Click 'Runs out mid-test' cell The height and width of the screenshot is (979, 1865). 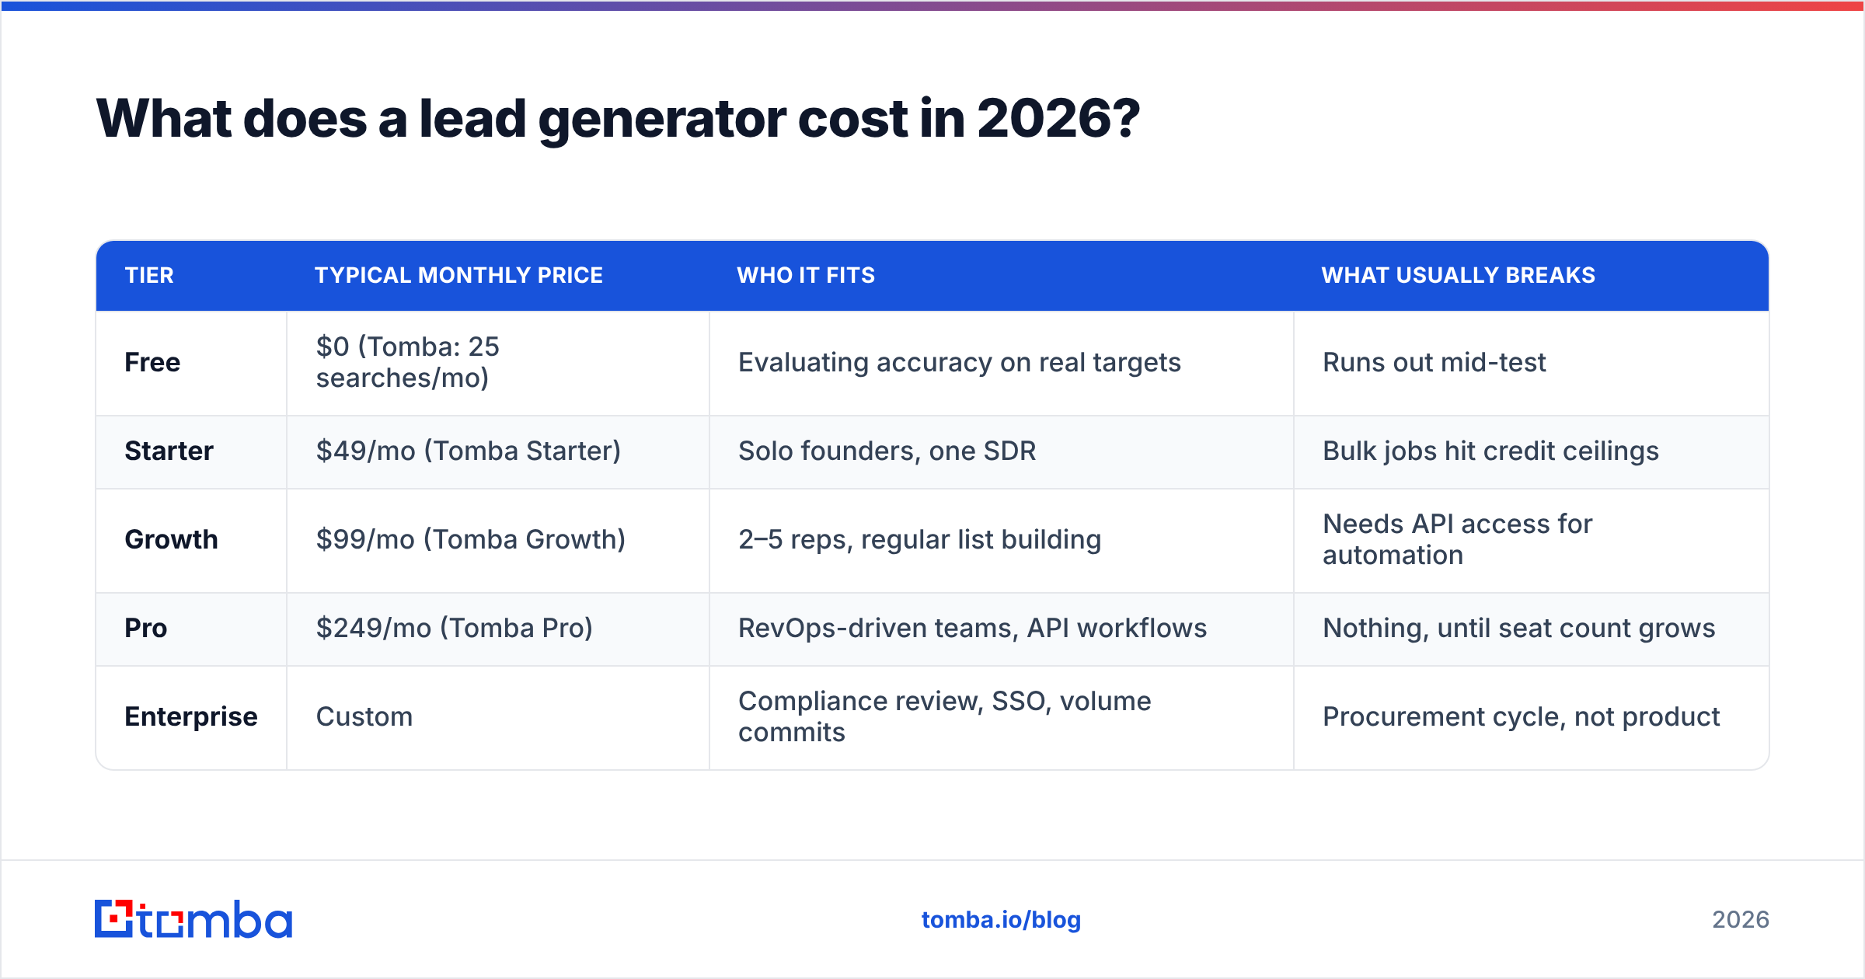pyautogui.click(x=1531, y=363)
